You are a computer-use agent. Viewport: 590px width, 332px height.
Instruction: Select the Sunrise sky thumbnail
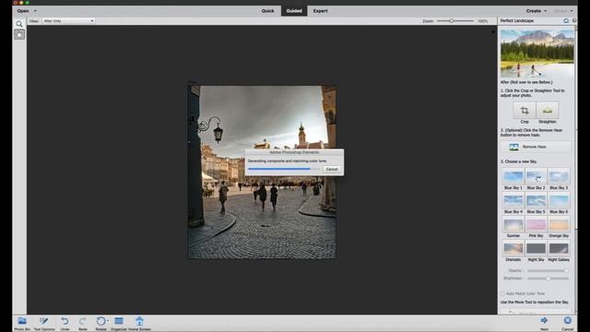click(x=513, y=225)
